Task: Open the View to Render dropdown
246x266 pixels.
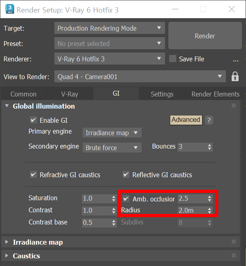Action: coord(140,77)
